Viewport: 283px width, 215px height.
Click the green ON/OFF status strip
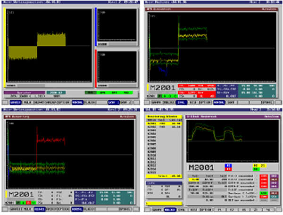coord(108,92)
